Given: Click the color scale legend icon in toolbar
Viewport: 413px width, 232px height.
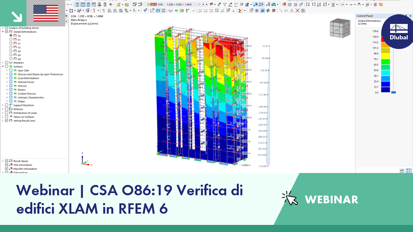Looking at the screenshot, I should coord(240,10).
